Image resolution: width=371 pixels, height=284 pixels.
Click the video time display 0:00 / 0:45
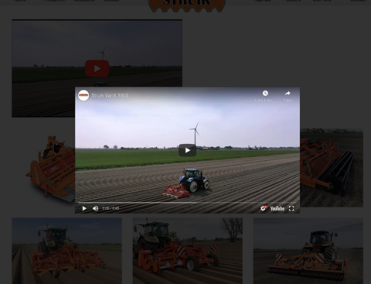(111, 208)
